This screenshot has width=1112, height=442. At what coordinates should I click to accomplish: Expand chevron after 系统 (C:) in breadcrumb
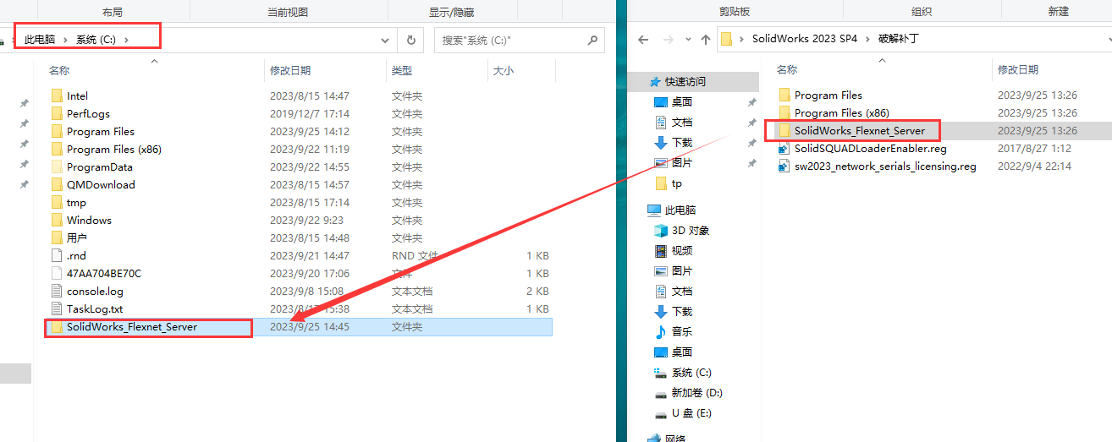click(127, 40)
